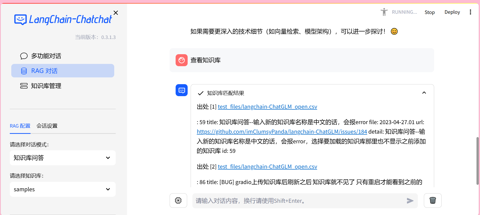This screenshot has height=215, width=480.
Task: Open the 出处 [1] langchain-ChatGLM_open.csv link
Action: pyautogui.click(x=267, y=107)
